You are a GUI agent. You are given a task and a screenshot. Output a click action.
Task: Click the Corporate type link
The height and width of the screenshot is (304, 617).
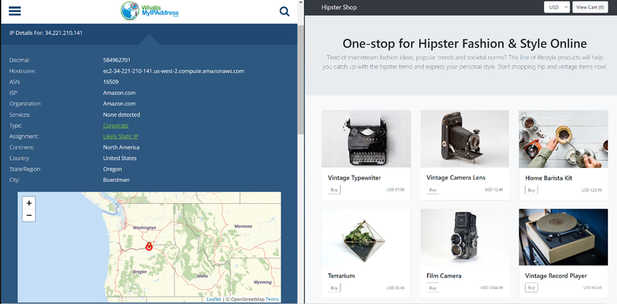[x=116, y=126]
